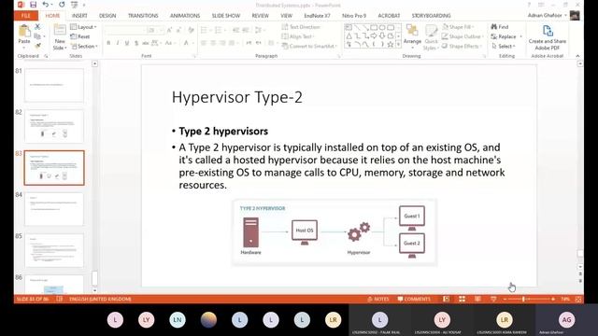
Task: Save the presentation from the quick access toolbar
Action: tap(34, 5)
